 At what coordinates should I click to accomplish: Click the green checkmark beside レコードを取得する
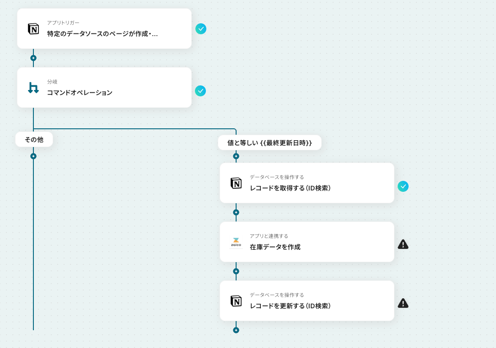[x=403, y=186]
